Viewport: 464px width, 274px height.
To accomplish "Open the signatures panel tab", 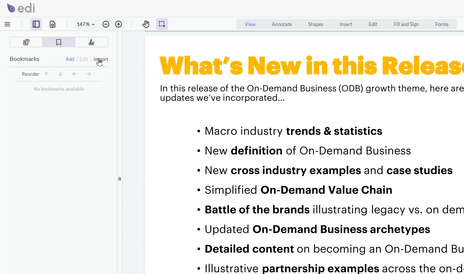I will pos(91,42).
